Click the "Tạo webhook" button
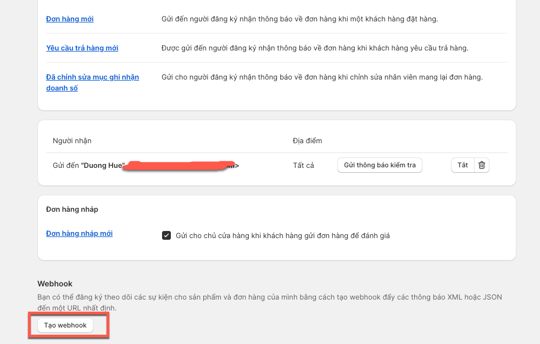Screen dimensions: 540x344 coord(65,325)
